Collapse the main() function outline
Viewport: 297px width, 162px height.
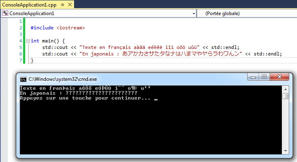[x=28, y=41]
